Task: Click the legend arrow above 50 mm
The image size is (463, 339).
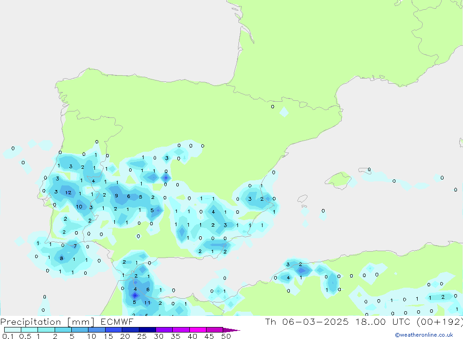Action: 231,330
